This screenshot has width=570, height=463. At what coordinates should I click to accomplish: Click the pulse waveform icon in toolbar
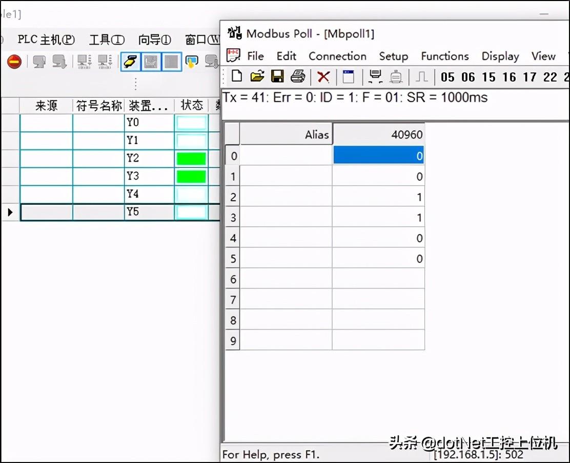(x=422, y=77)
